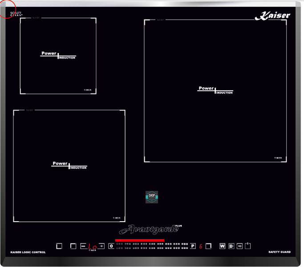Tap the red Lo timer display
This screenshot has width=304, height=267.
pos(92,247)
